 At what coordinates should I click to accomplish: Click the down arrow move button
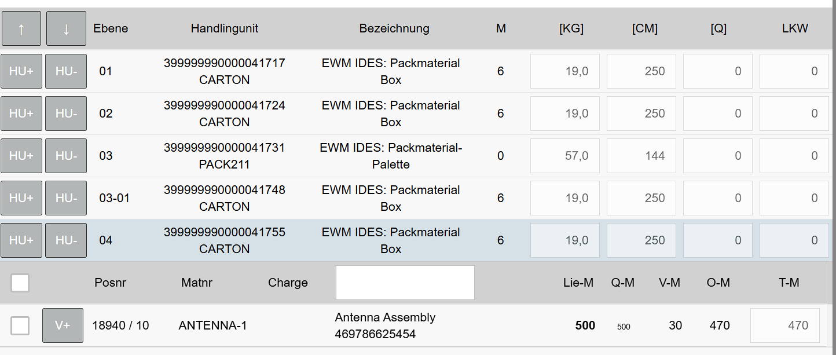[66, 28]
